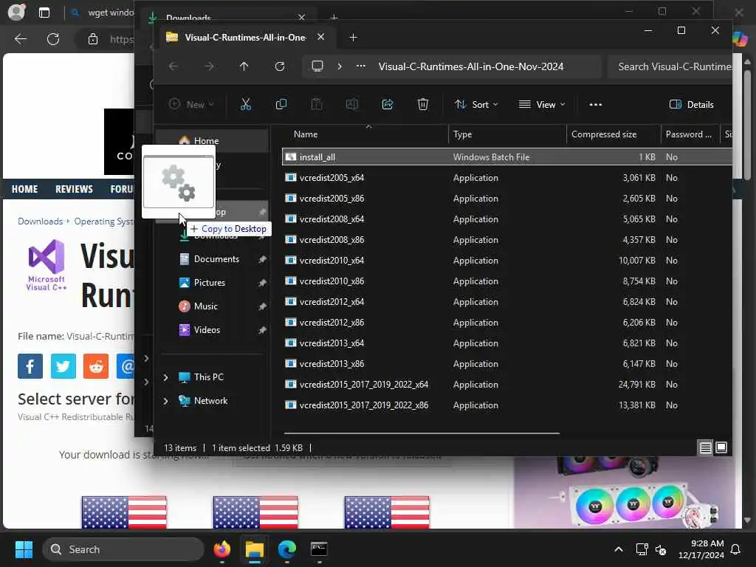Add a new Explorer tab
Screen dimensions: 756x567
pos(353,37)
